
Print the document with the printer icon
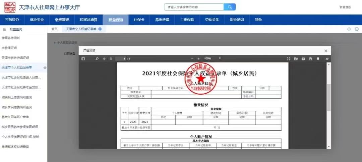coord(303,59)
